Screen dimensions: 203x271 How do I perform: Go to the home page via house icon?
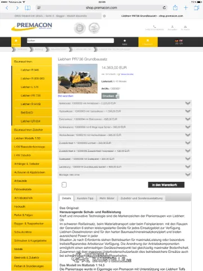click(16, 42)
